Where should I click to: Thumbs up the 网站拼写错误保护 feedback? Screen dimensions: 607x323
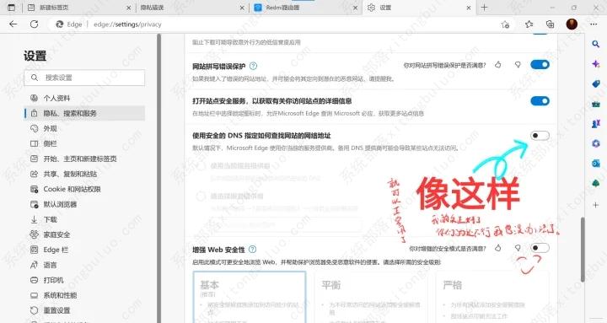tap(498, 65)
